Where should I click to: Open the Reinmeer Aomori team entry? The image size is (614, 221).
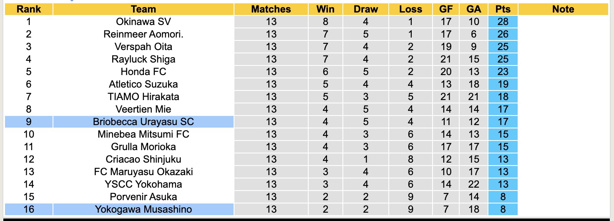pyautogui.click(x=143, y=34)
